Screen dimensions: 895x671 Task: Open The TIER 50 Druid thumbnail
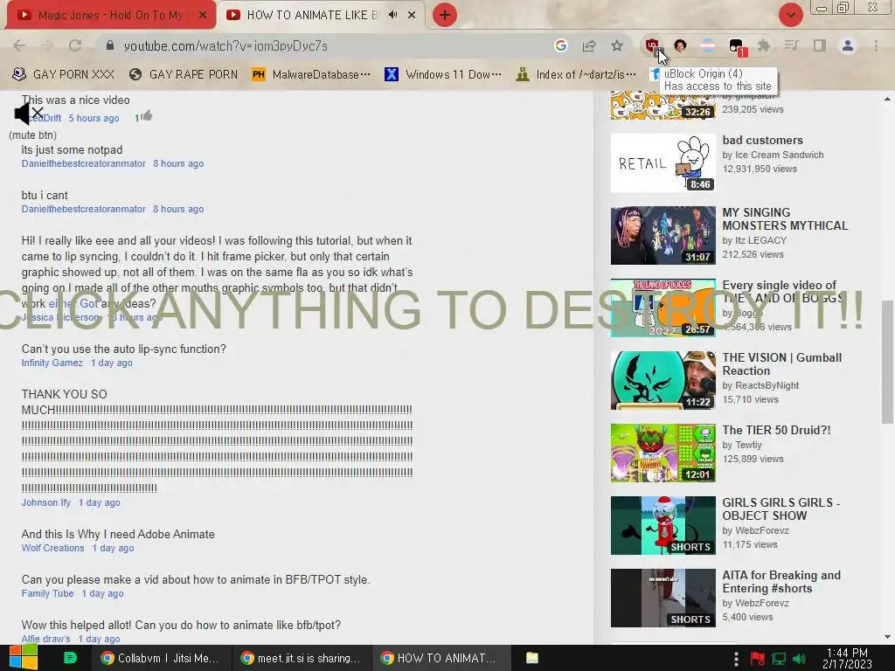[663, 453]
